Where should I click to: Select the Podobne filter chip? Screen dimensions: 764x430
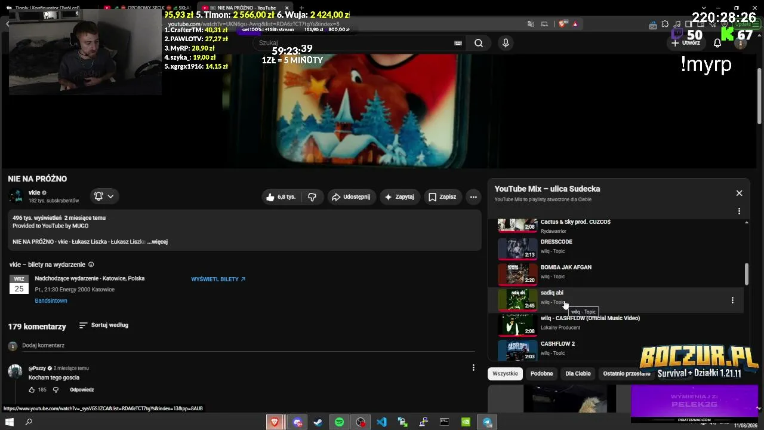coord(542,374)
